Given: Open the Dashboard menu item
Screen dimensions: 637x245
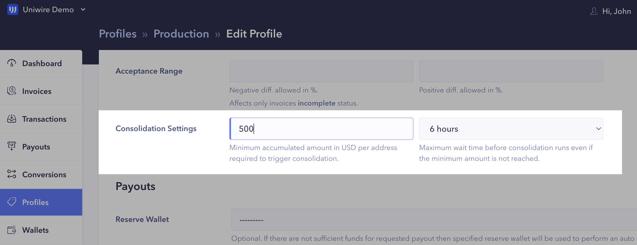Looking at the screenshot, I should pos(42,63).
